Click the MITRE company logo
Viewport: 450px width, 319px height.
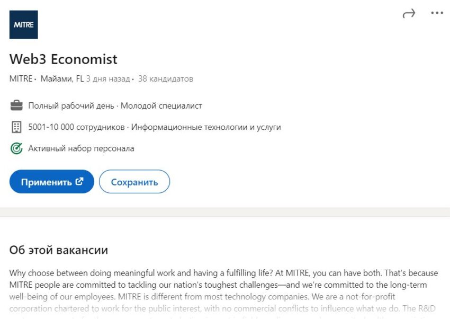click(24, 24)
